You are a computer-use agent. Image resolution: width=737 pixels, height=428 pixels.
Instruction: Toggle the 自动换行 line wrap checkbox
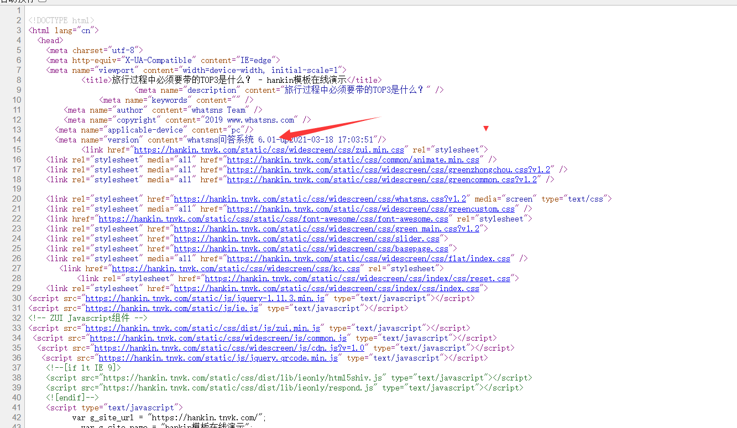click(x=43, y=1)
